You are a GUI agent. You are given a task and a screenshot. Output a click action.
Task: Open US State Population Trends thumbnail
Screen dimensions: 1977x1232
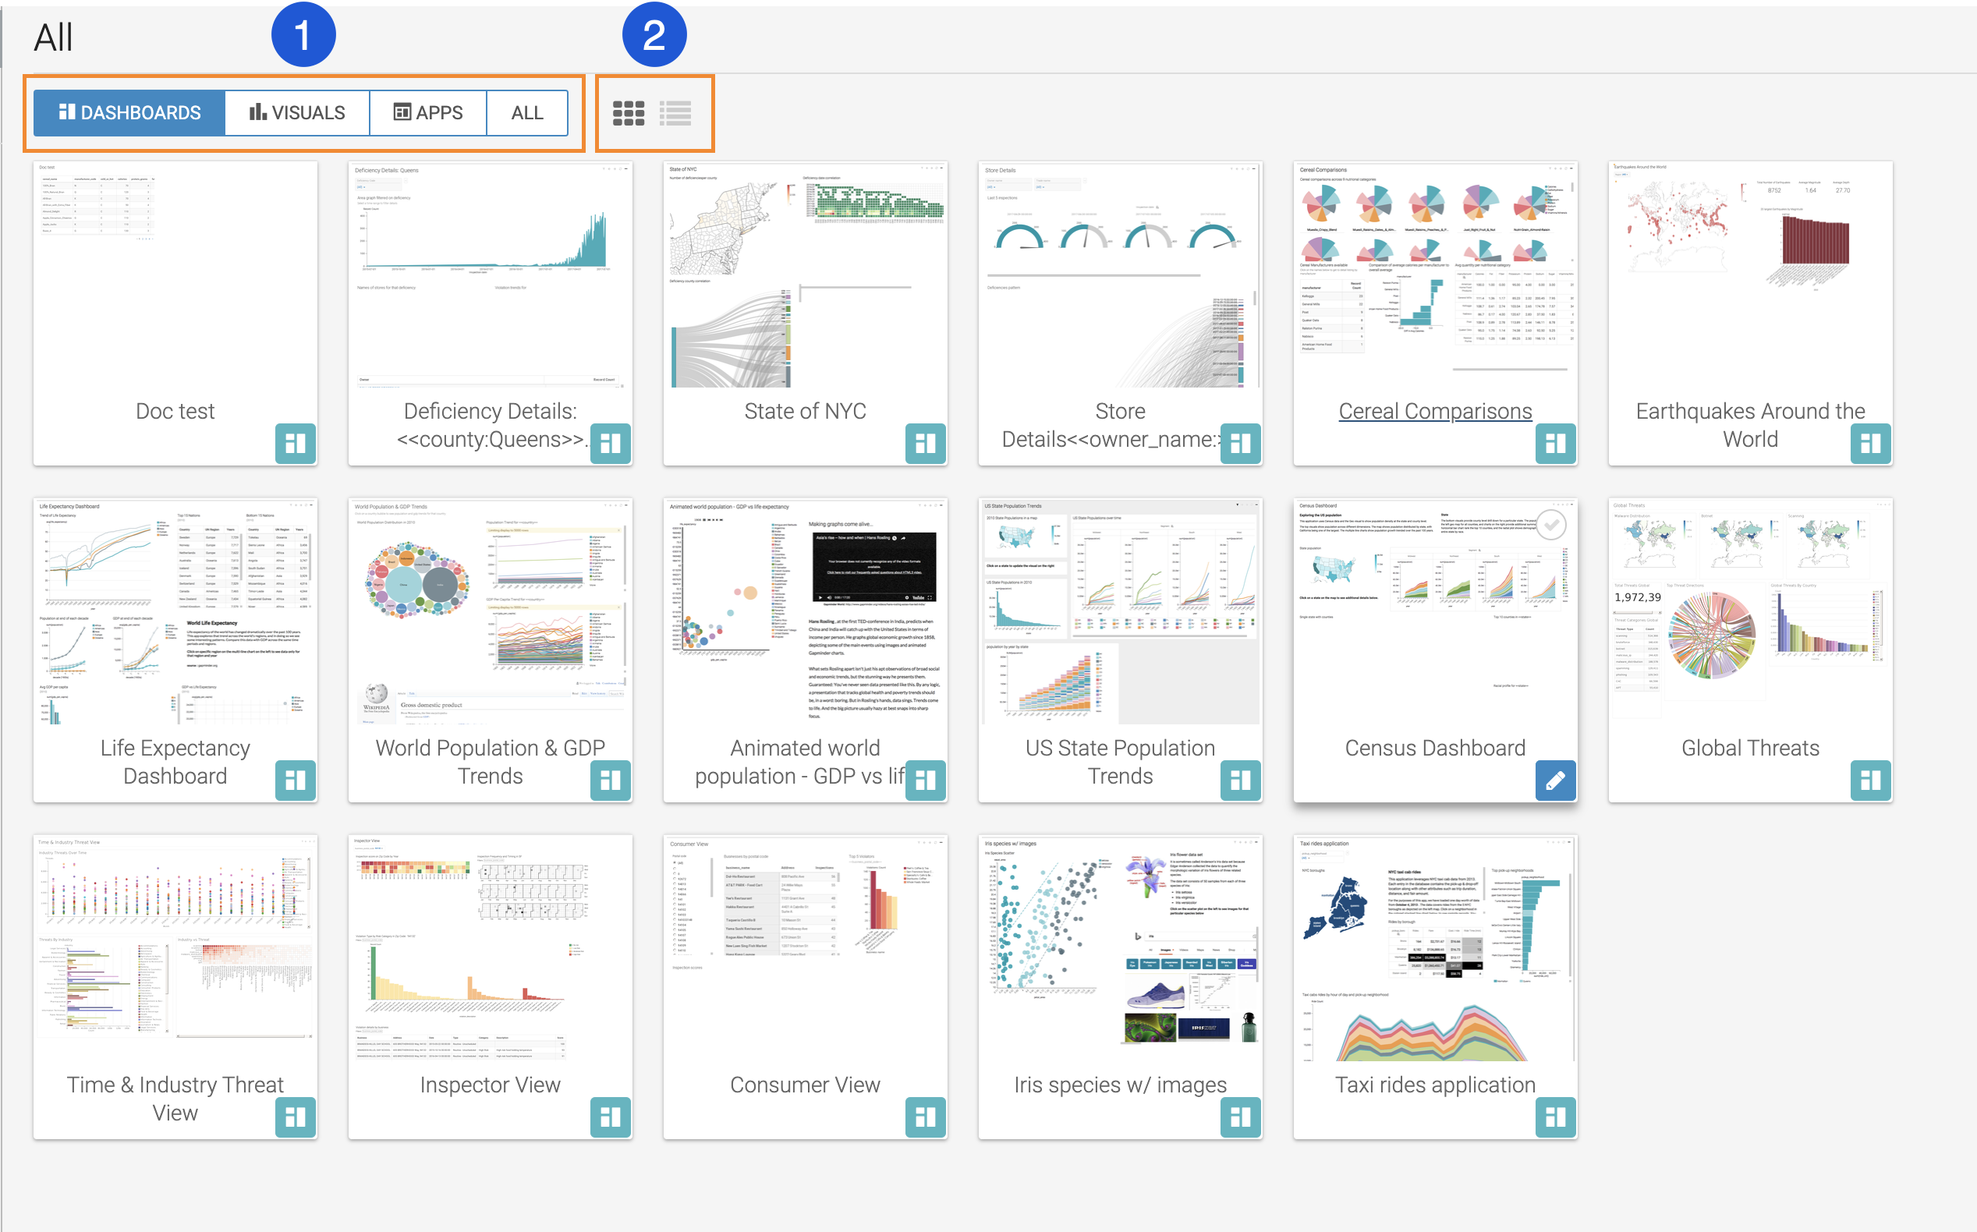click(x=1120, y=611)
